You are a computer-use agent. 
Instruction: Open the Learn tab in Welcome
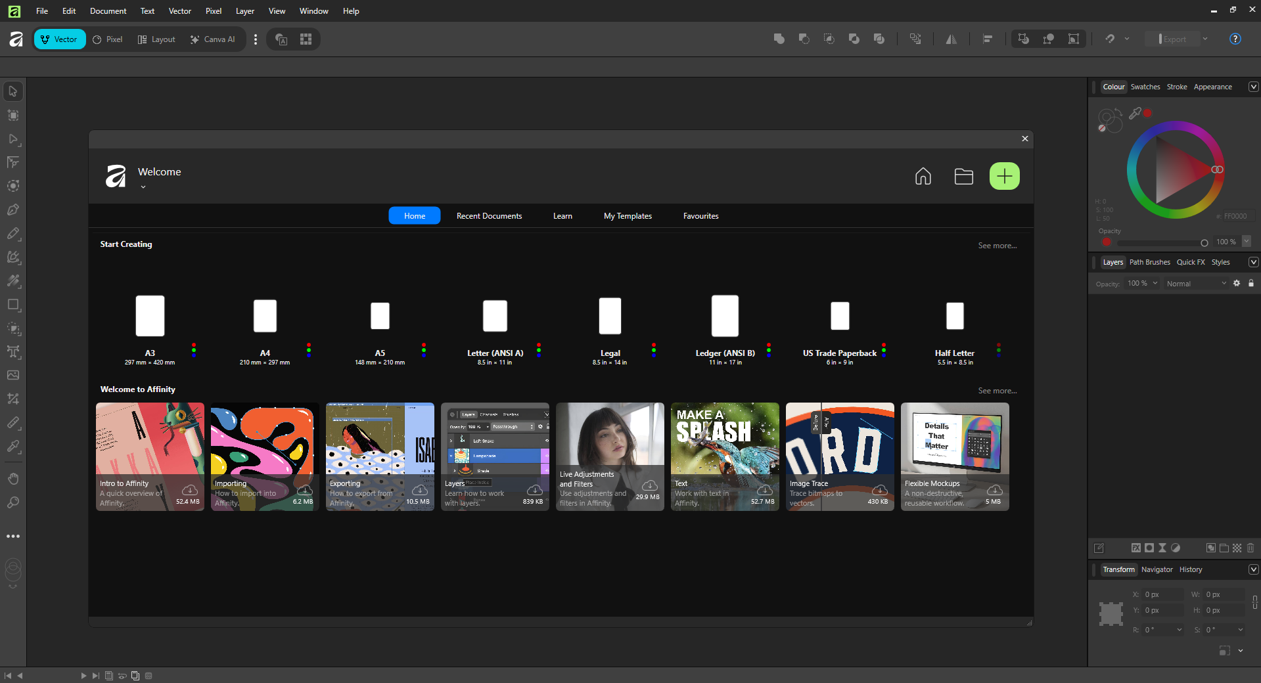(562, 216)
